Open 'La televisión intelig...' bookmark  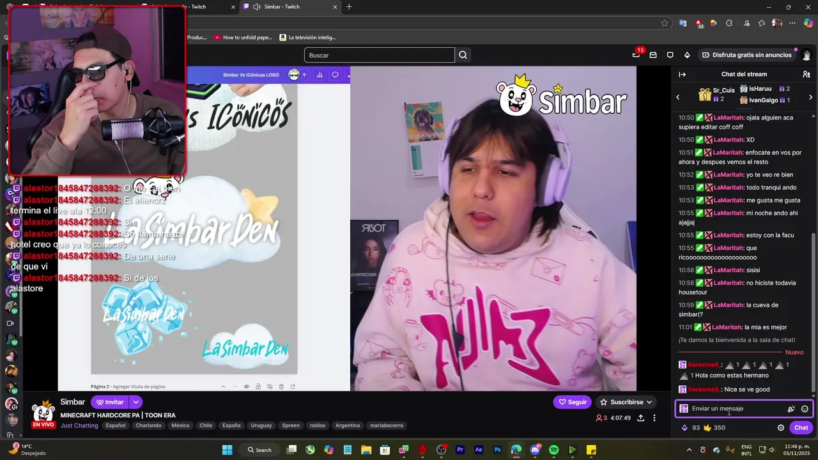tap(307, 38)
